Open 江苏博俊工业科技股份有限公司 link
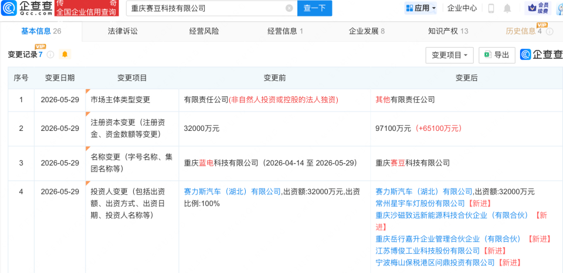The width and height of the screenshot is (563, 273). tap(428, 250)
